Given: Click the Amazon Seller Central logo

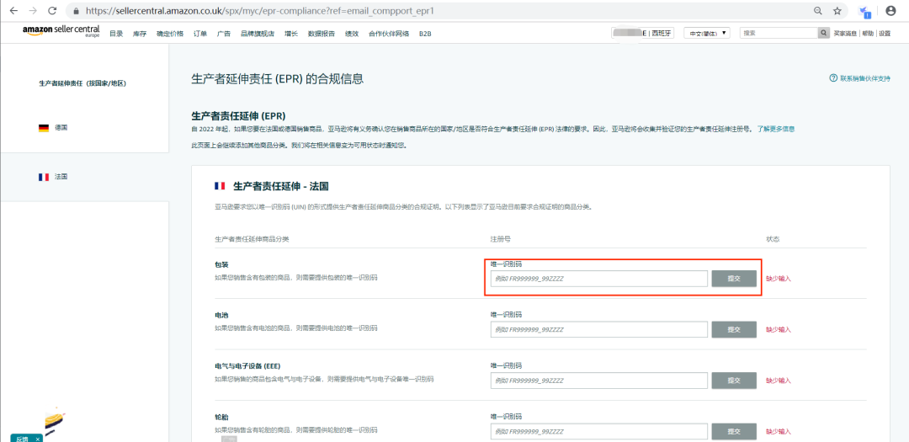Looking at the screenshot, I should [61, 31].
